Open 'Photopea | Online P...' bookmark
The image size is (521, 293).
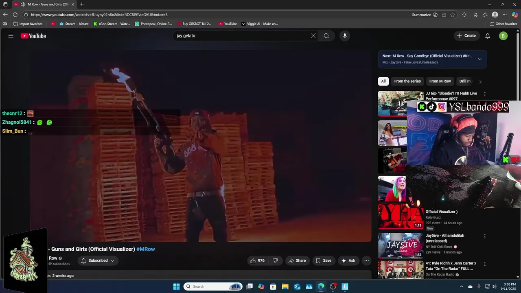(x=153, y=24)
